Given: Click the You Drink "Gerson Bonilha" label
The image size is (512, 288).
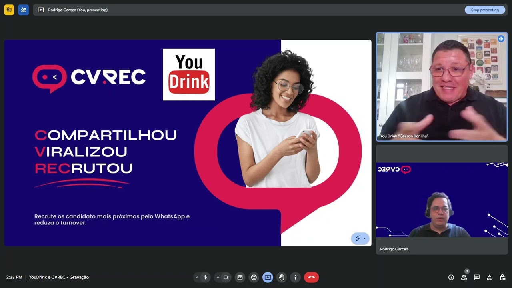Looking at the screenshot, I should (x=404, y=136).
